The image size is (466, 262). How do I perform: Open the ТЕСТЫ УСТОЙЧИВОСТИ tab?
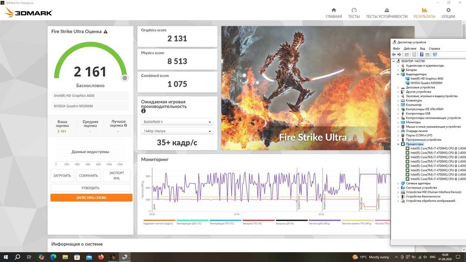click(x=386, y=13)
